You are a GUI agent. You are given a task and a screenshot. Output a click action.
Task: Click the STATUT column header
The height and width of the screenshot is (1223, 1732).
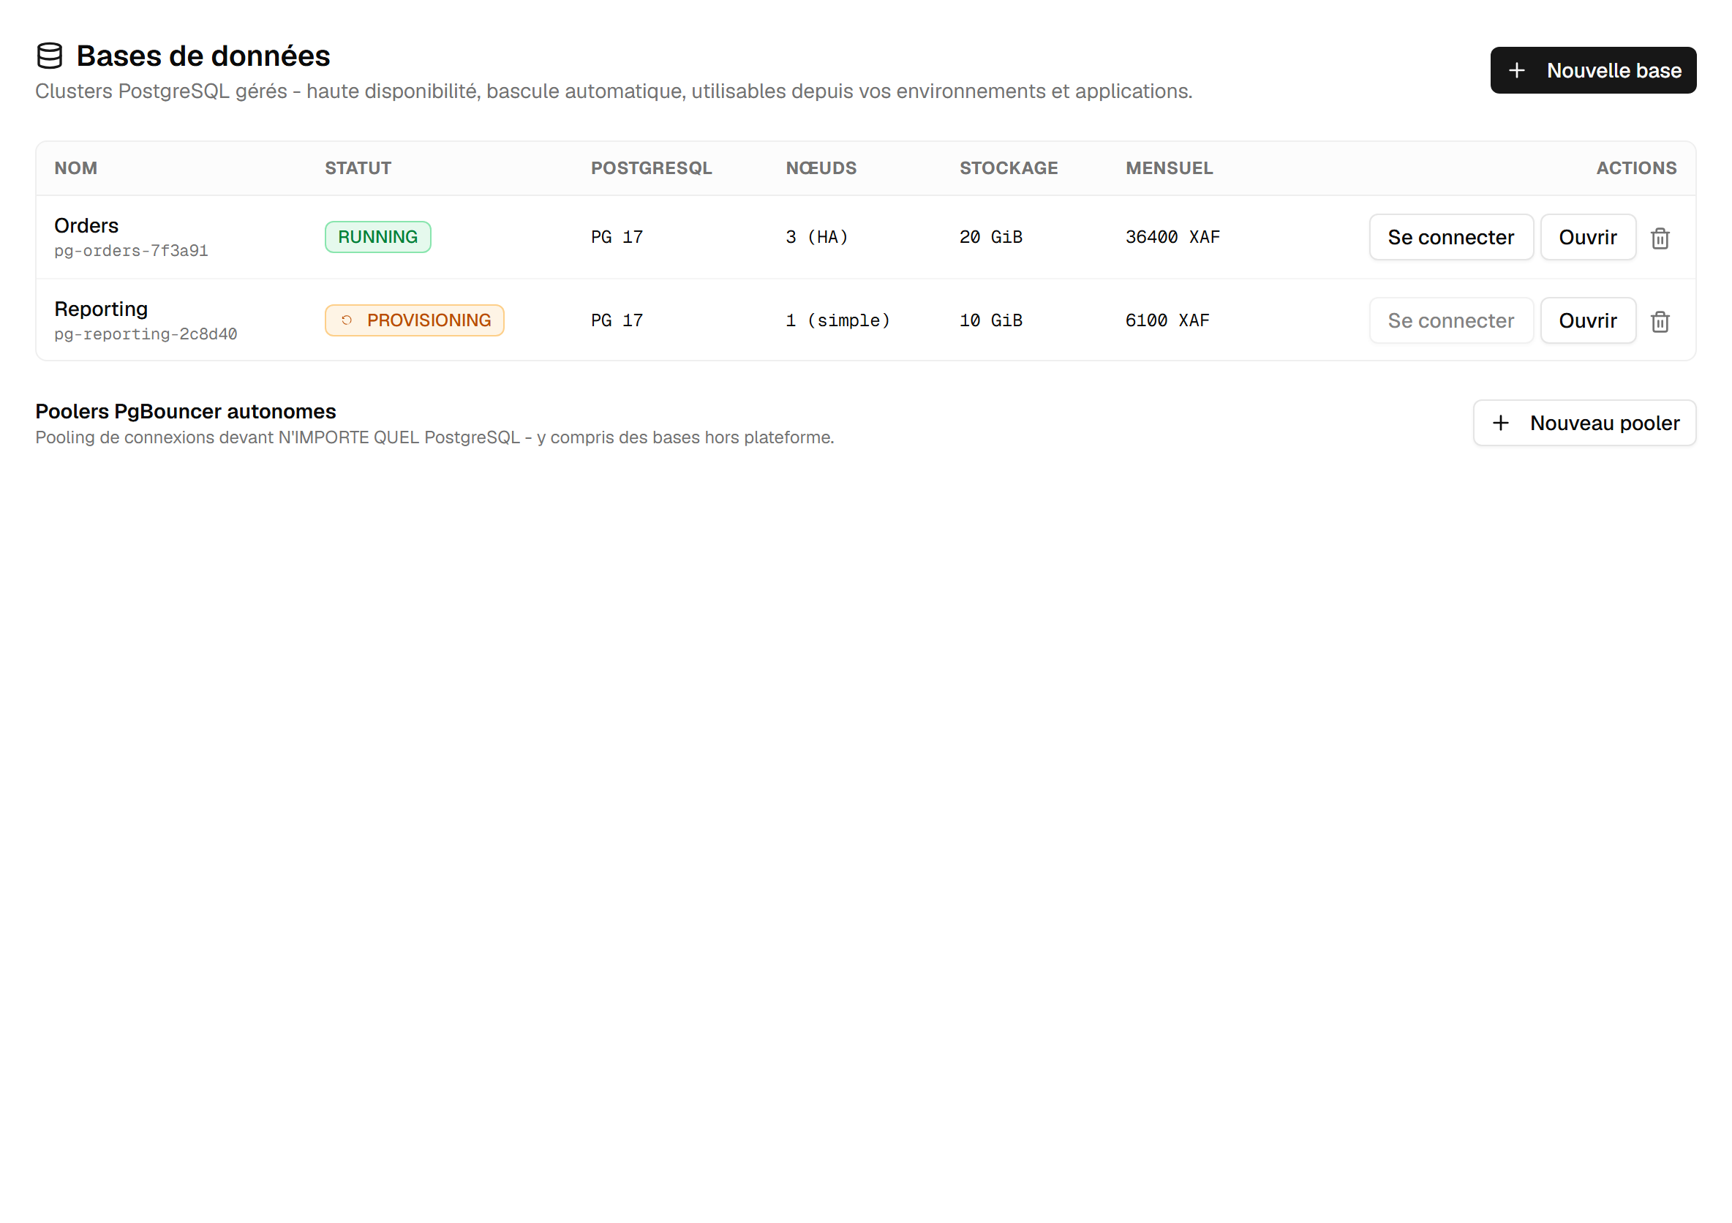click(358, 168)
